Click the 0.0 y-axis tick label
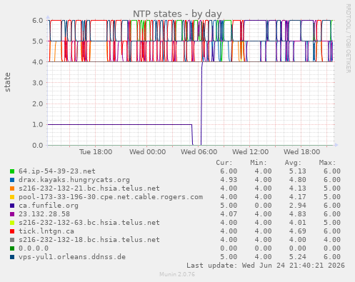The width and height of the screenshot is (355, 282). [x=38, y=145]
